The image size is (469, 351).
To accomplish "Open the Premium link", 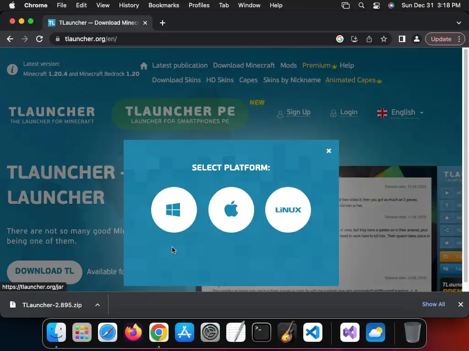I will tap(319, 65).
